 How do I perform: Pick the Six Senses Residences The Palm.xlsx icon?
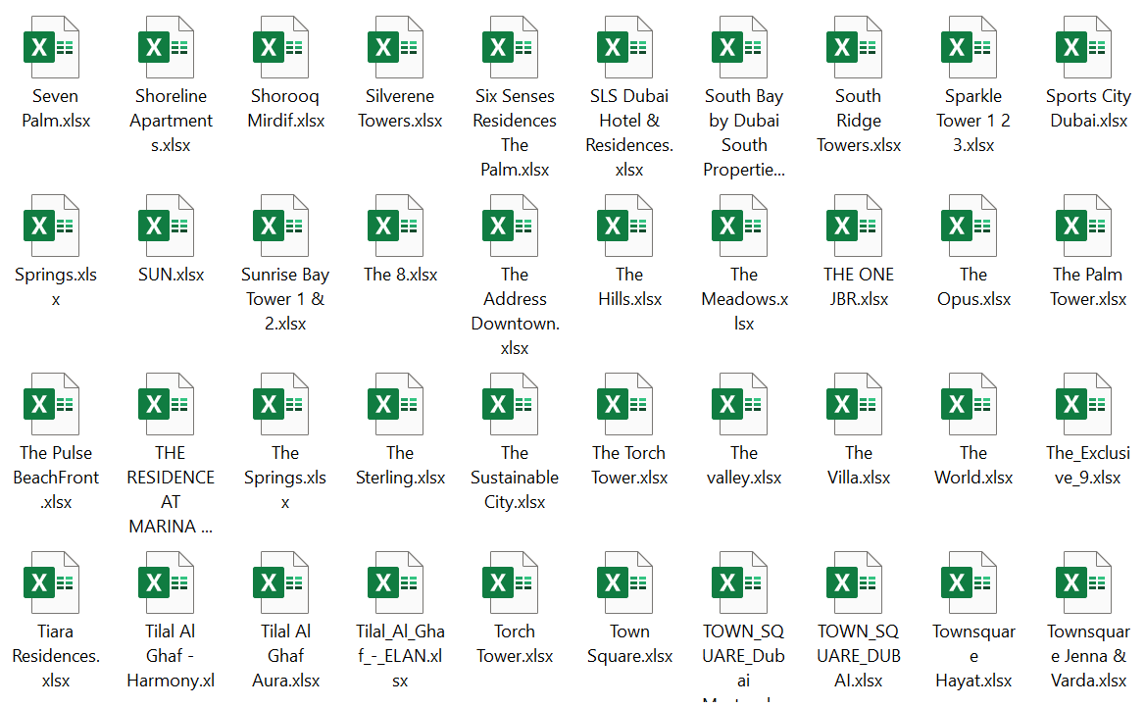(514, 47)
